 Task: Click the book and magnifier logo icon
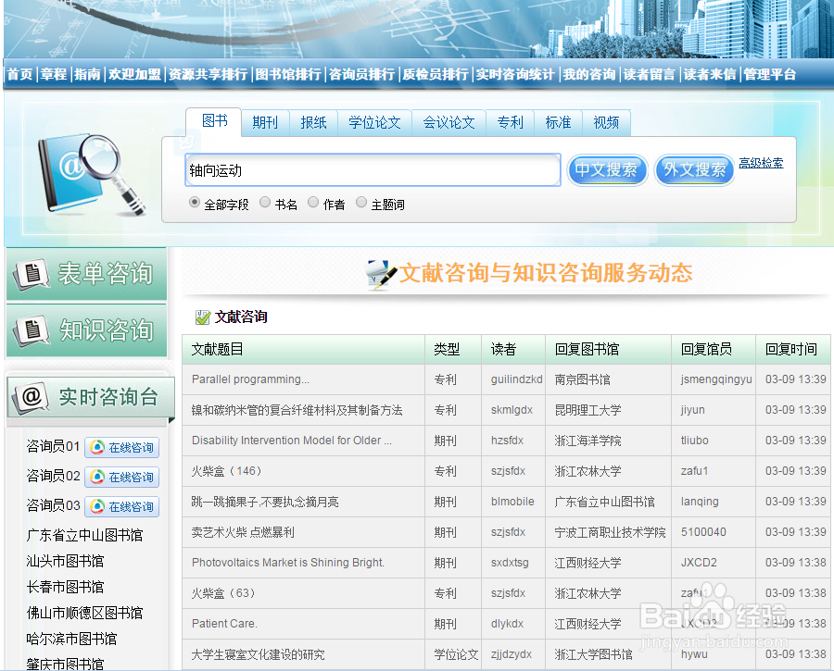[x=92, y=175]
